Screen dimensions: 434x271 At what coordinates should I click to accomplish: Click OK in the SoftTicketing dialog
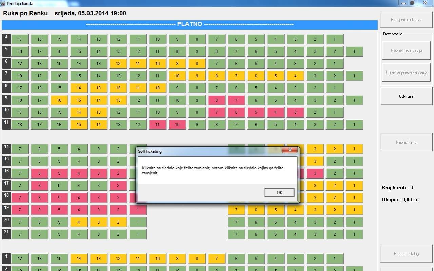pyautogui.click(x=279, y=192)
